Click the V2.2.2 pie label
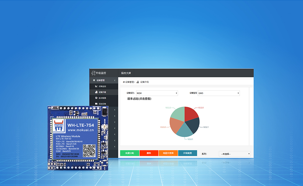This screenshot has height=186, width=303. point(168,108)
